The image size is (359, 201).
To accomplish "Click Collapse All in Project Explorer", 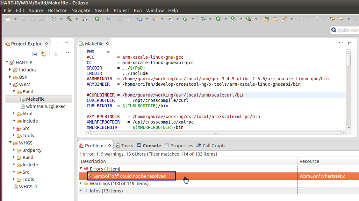I will pos(35,54).
